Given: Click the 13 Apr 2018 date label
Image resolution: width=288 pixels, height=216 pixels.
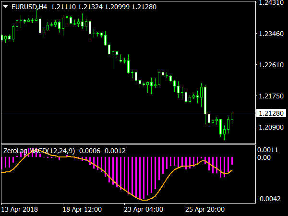Looking at the screenshot, I should 20,209.
